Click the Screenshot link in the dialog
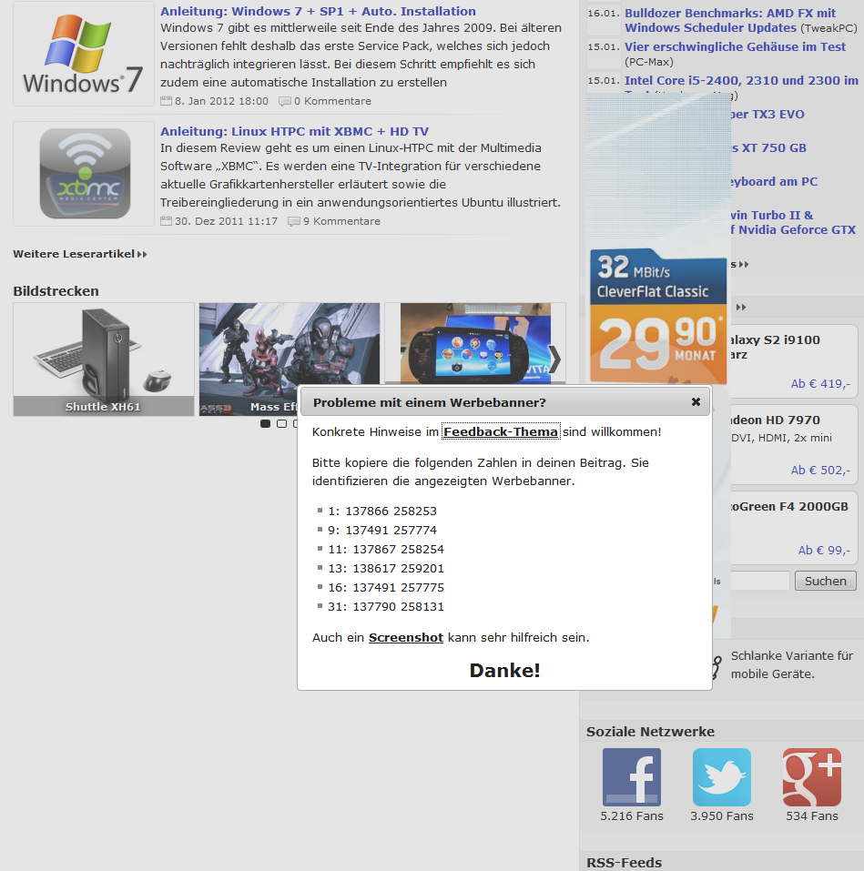Screen dimensions: 864x871 [406, 637]
